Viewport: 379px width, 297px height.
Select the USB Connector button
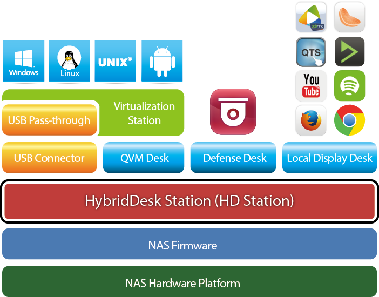(49, 158)
